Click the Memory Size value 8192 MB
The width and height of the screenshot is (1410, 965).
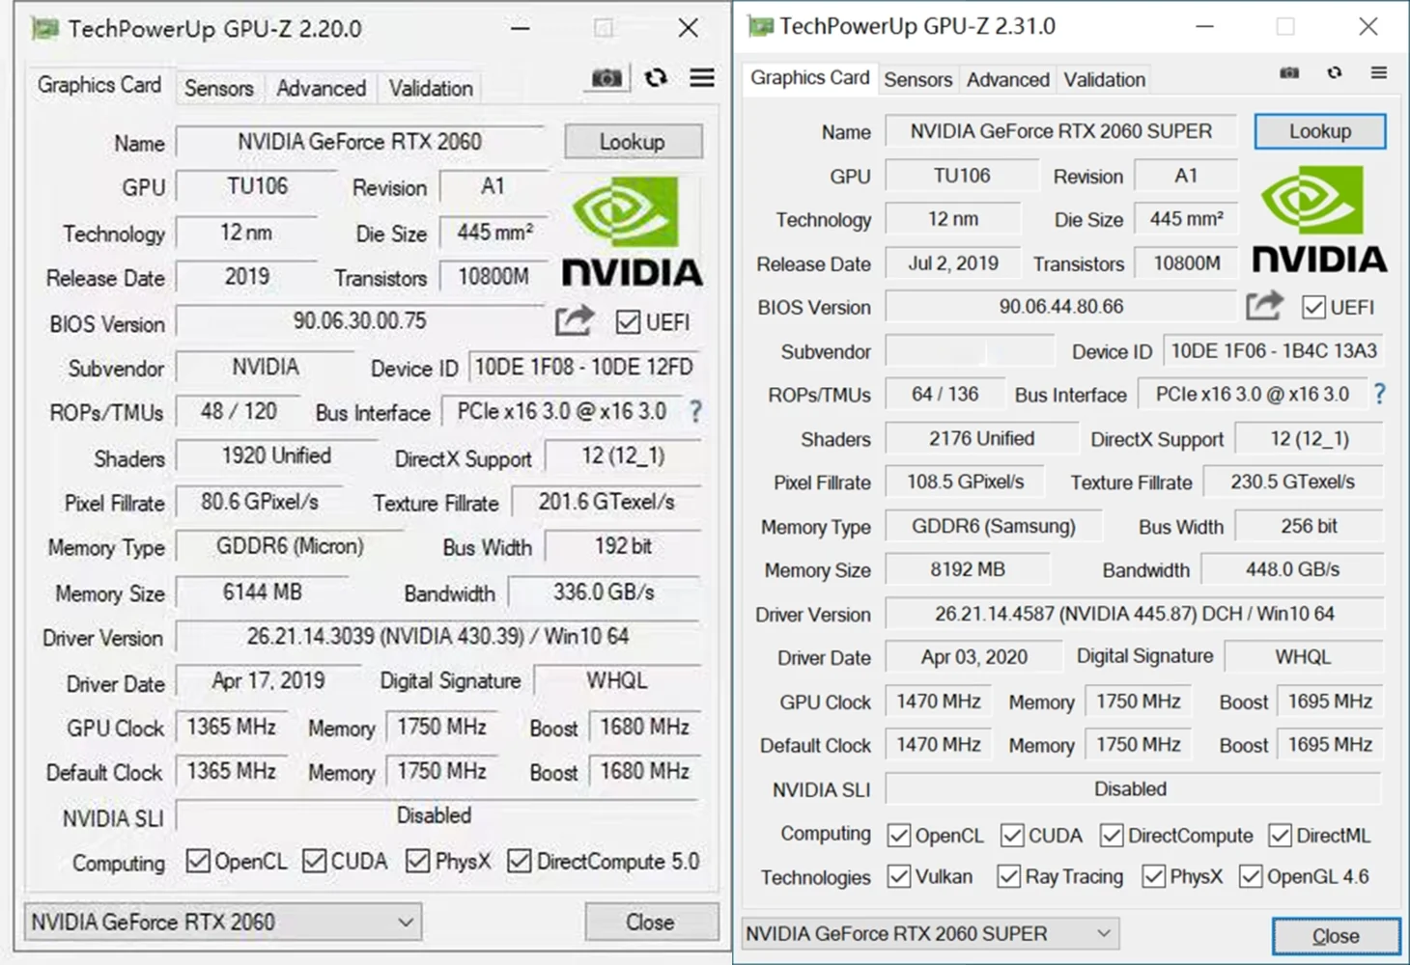point(968,569)
